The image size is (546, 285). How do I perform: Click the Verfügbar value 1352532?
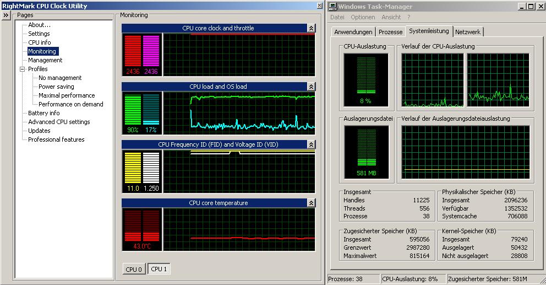516,208
